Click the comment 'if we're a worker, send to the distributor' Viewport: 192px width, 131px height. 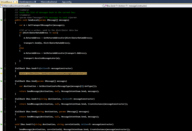point(49,30)
